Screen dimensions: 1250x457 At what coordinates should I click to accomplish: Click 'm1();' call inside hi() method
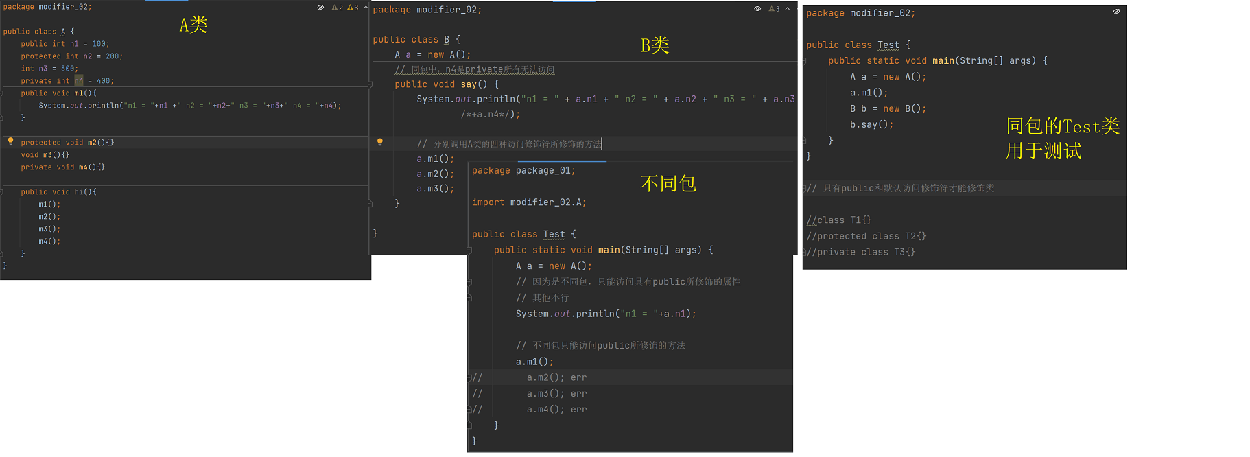[x=49, y=204]
